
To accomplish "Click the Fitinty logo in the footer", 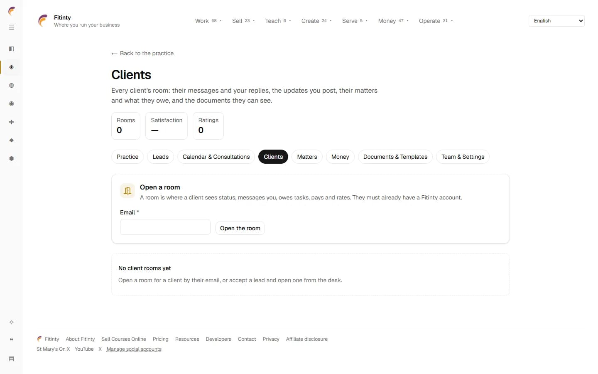I will pos(39,339).
